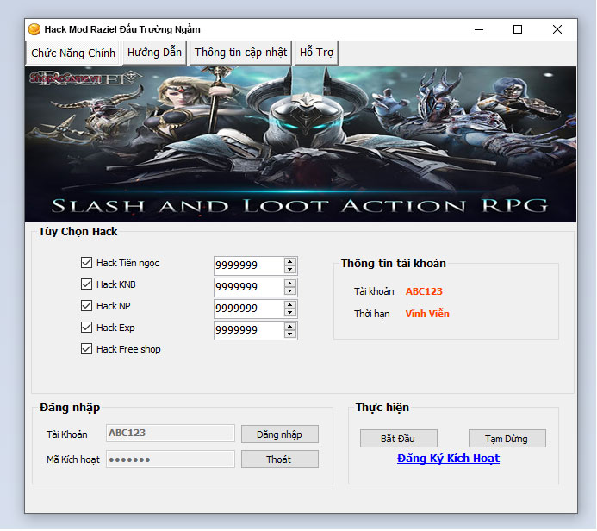Increase the Hack Tiên ngọc value with up arrow
Viewport: 597px width, 531px height.
pyautogui.click(x=290, y=262)
